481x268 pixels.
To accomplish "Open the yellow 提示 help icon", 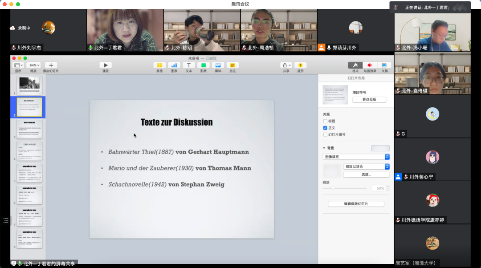I will tap(300, 65).
